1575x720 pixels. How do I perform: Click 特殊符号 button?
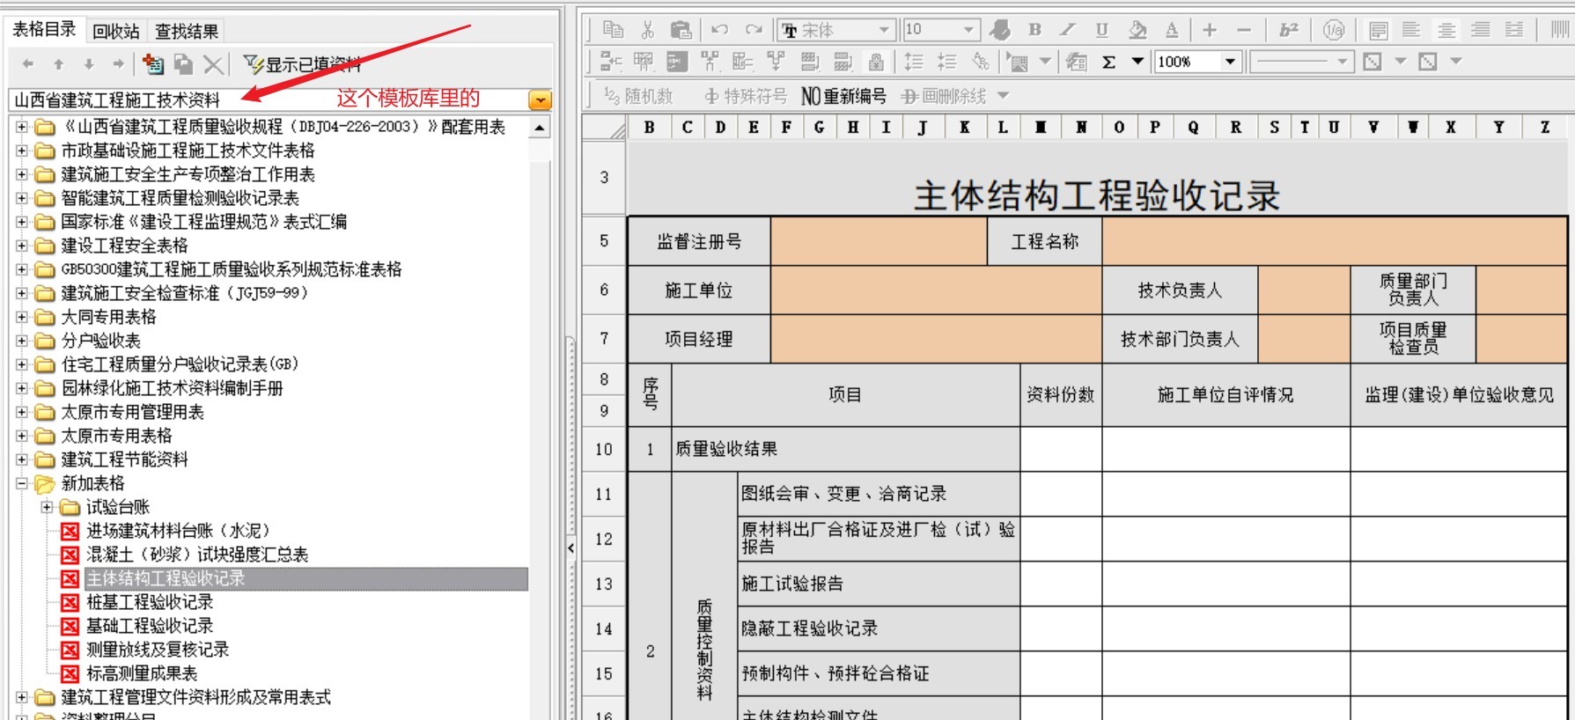tap(746, 96)
